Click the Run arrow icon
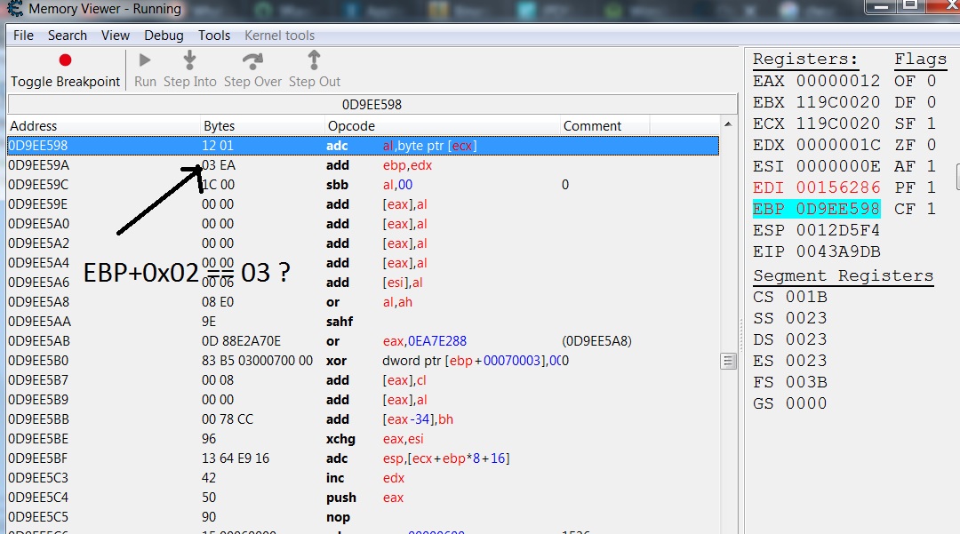Screen dimensions: 960x534 coord(144,60)
